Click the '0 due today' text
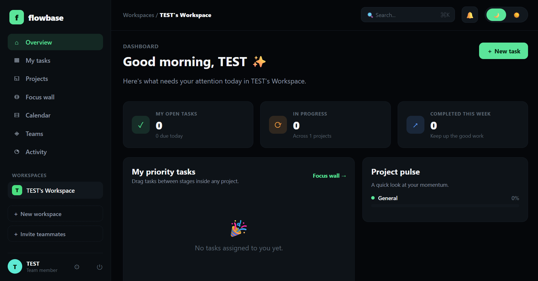This screenshot has height=281, width=538. coord(169,136)
